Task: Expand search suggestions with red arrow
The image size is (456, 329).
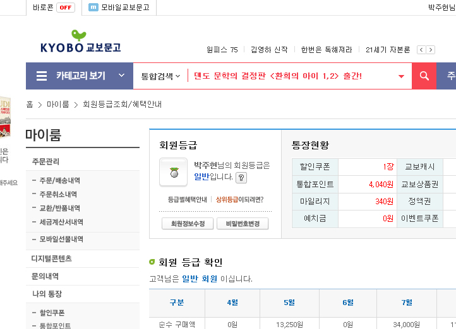Action: (401, 77)
